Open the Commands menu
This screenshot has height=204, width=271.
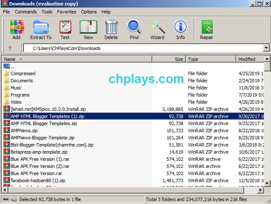point(26,12)
